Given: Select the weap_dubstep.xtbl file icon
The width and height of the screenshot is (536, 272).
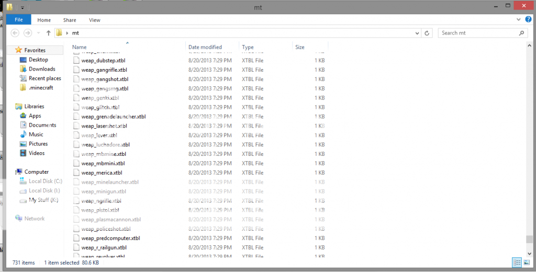Looking at the screenshot, I should (x=76, y=61).
